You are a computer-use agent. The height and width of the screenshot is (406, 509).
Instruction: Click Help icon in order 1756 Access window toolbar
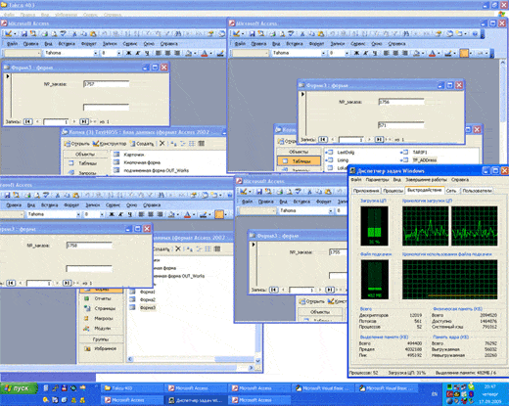tap(475, 33)
